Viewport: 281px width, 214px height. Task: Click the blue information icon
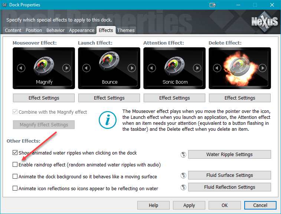(x=108, y=120)
